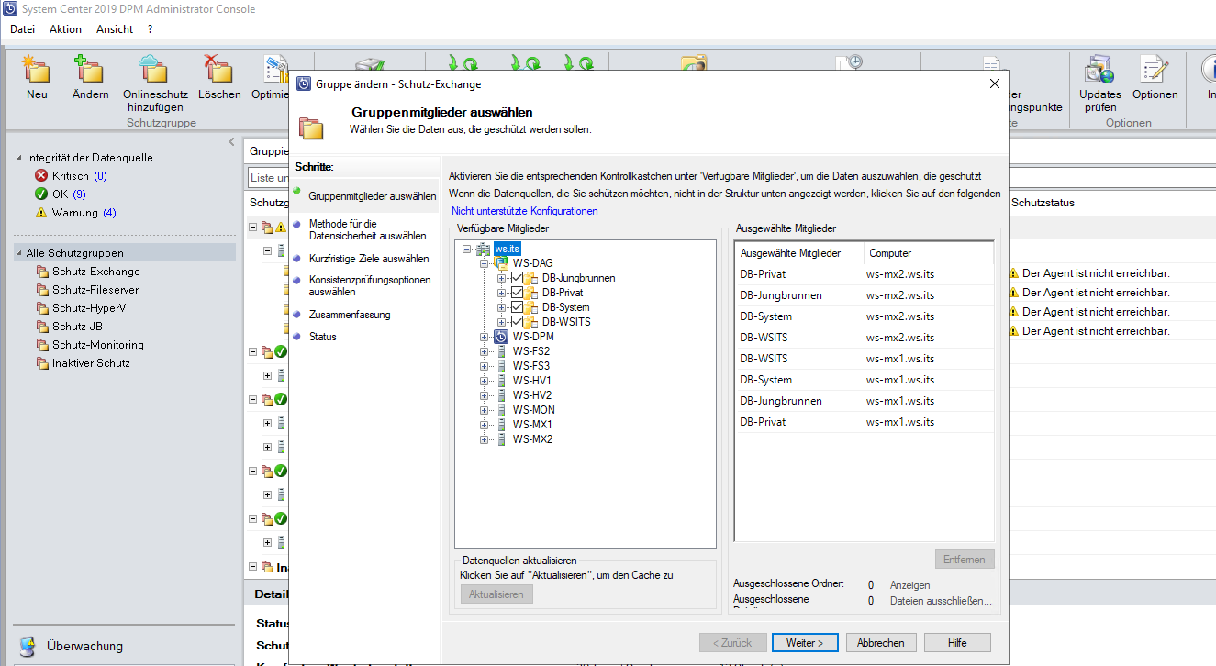Collapse Integrität der Datenquelle section
The height and width of the screenshot is (666, 1216).
(x=20, y=158)
